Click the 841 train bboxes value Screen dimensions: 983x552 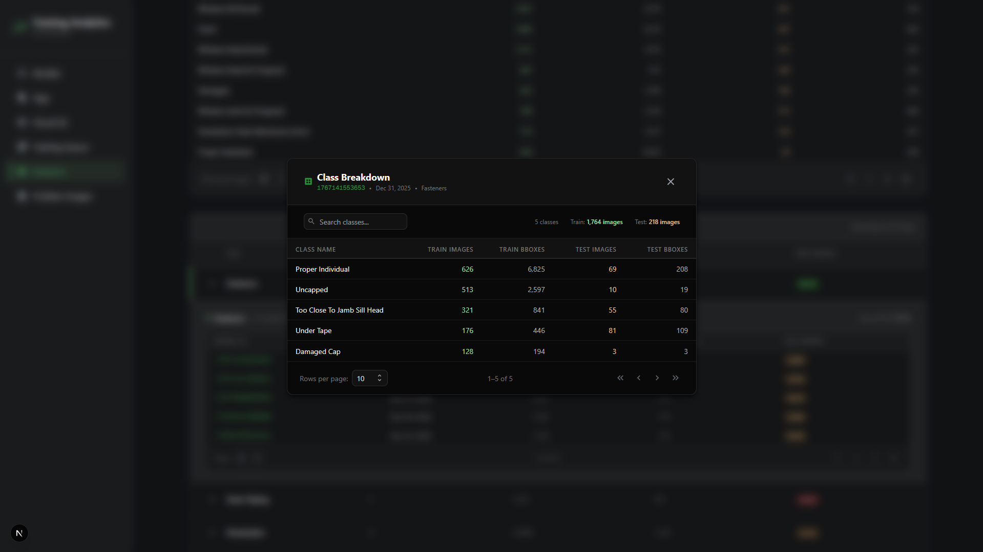click(x=539, y=310)
